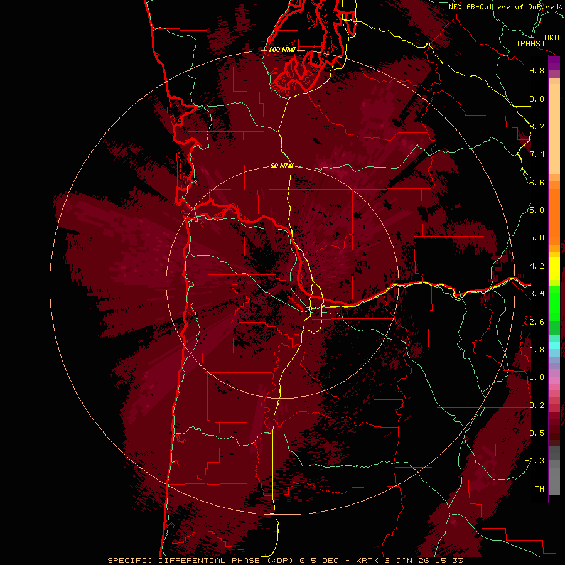Screen dimensions: 565x565
Task: Click the yellow section of the color bar
Action: coord(554,269)
